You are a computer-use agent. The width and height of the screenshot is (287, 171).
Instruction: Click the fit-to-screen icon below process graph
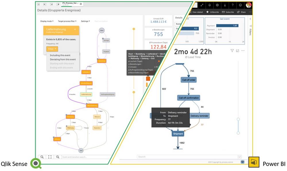pos(50,157)
